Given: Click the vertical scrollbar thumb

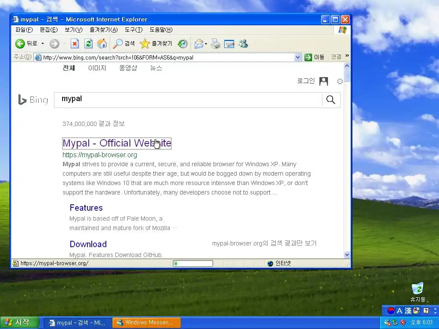Looking at the screenshot, I should click(x=347, y=75).
